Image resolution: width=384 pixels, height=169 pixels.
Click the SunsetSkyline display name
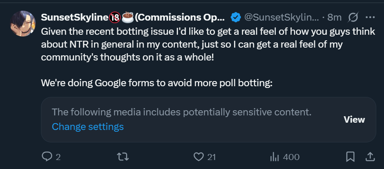coord(75,17)
